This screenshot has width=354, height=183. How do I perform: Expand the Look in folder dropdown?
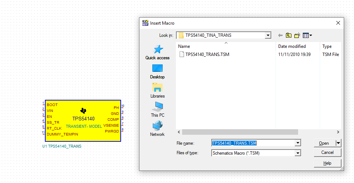point(268,35)
